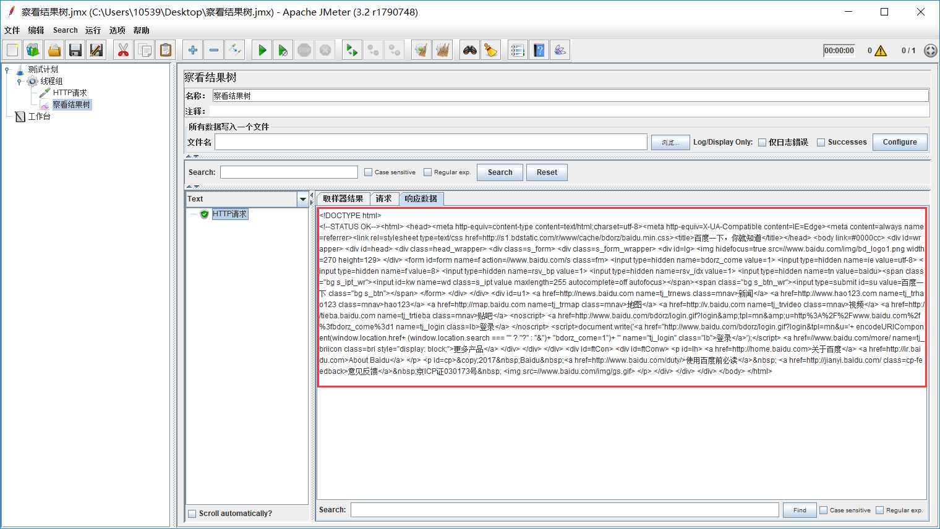
Task: Cut the selection with the scissors icon
Action: coord(124,50)
